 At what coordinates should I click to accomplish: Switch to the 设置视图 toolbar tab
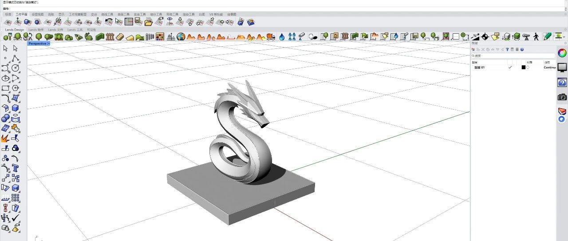(38, 14)
